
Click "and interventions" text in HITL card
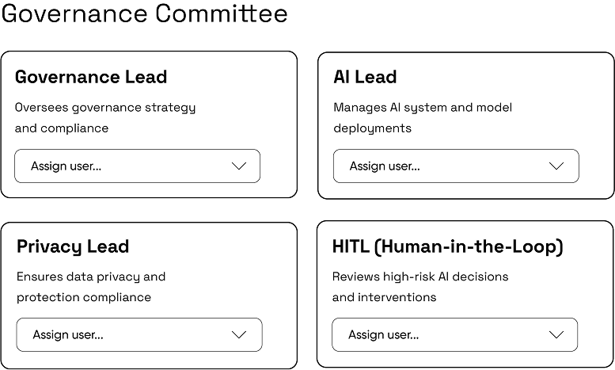point(384,297)
